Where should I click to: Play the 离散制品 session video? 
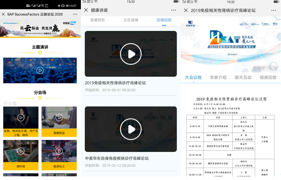click(x=59, y=118)
